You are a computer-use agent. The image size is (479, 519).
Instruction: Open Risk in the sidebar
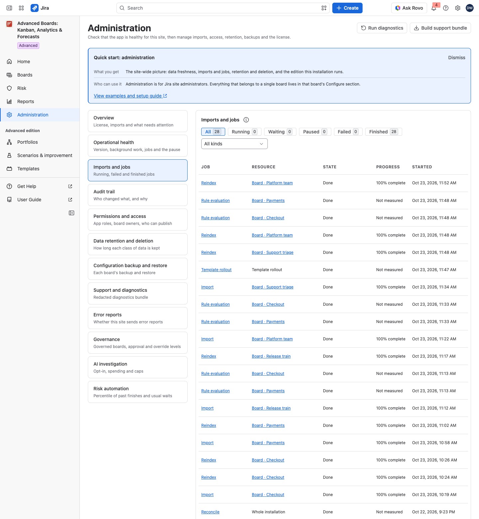(x=40, y=88)
